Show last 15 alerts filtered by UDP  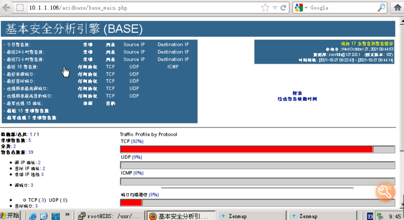tap(134, 67)
